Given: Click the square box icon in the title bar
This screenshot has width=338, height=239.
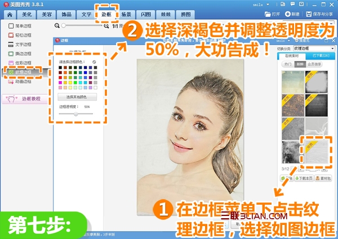Looking at the screenshot, I should coord(301,4).
